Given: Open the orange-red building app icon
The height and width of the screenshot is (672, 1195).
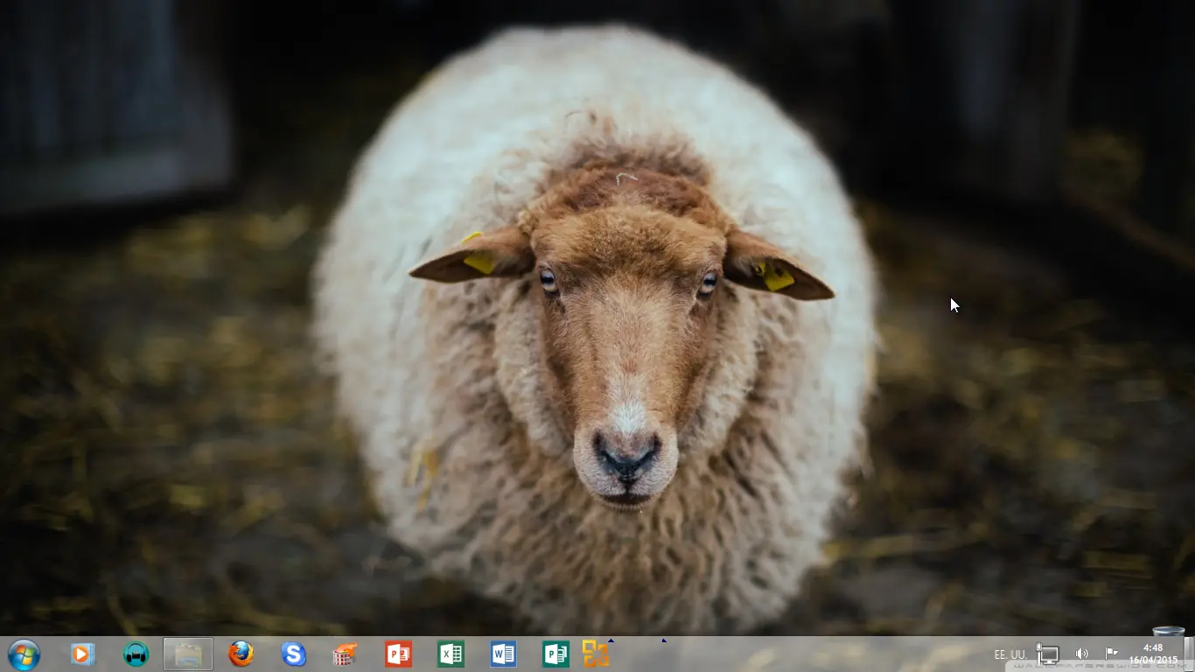Looking at the screenshot, I should click(346, 654).
